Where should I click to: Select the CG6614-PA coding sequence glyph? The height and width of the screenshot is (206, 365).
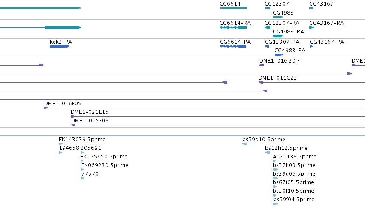coord(233,46)
